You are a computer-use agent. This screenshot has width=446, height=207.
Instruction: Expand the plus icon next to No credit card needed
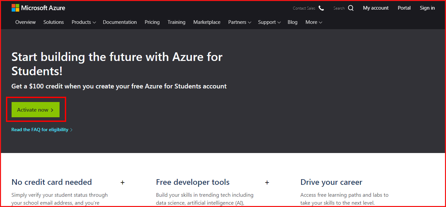[122, 182]
